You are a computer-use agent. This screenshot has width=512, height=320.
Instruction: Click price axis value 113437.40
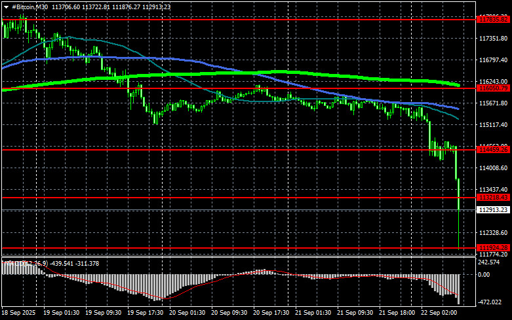(494, 190)
